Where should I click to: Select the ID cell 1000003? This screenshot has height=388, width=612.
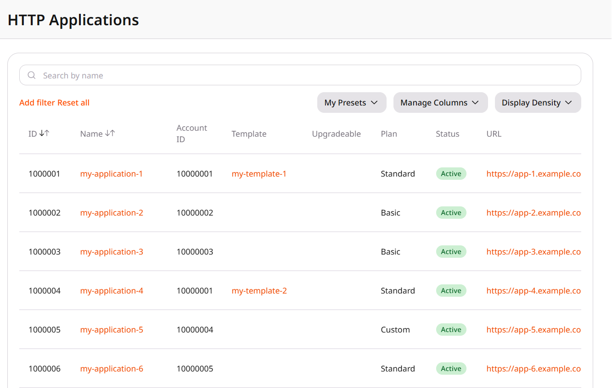[45, 252]
